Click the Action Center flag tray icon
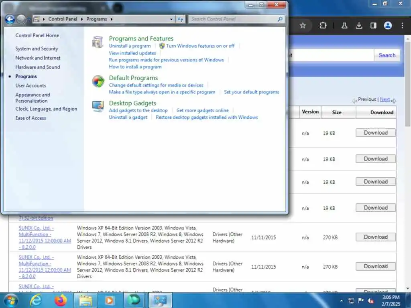 point(361,300)
